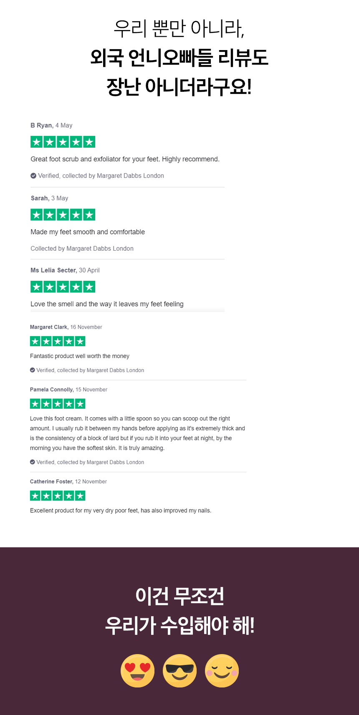This screenshot has height=715, width=359.
Task: Click reviewer name Margaret Clark
Action: tap(48, 327)
